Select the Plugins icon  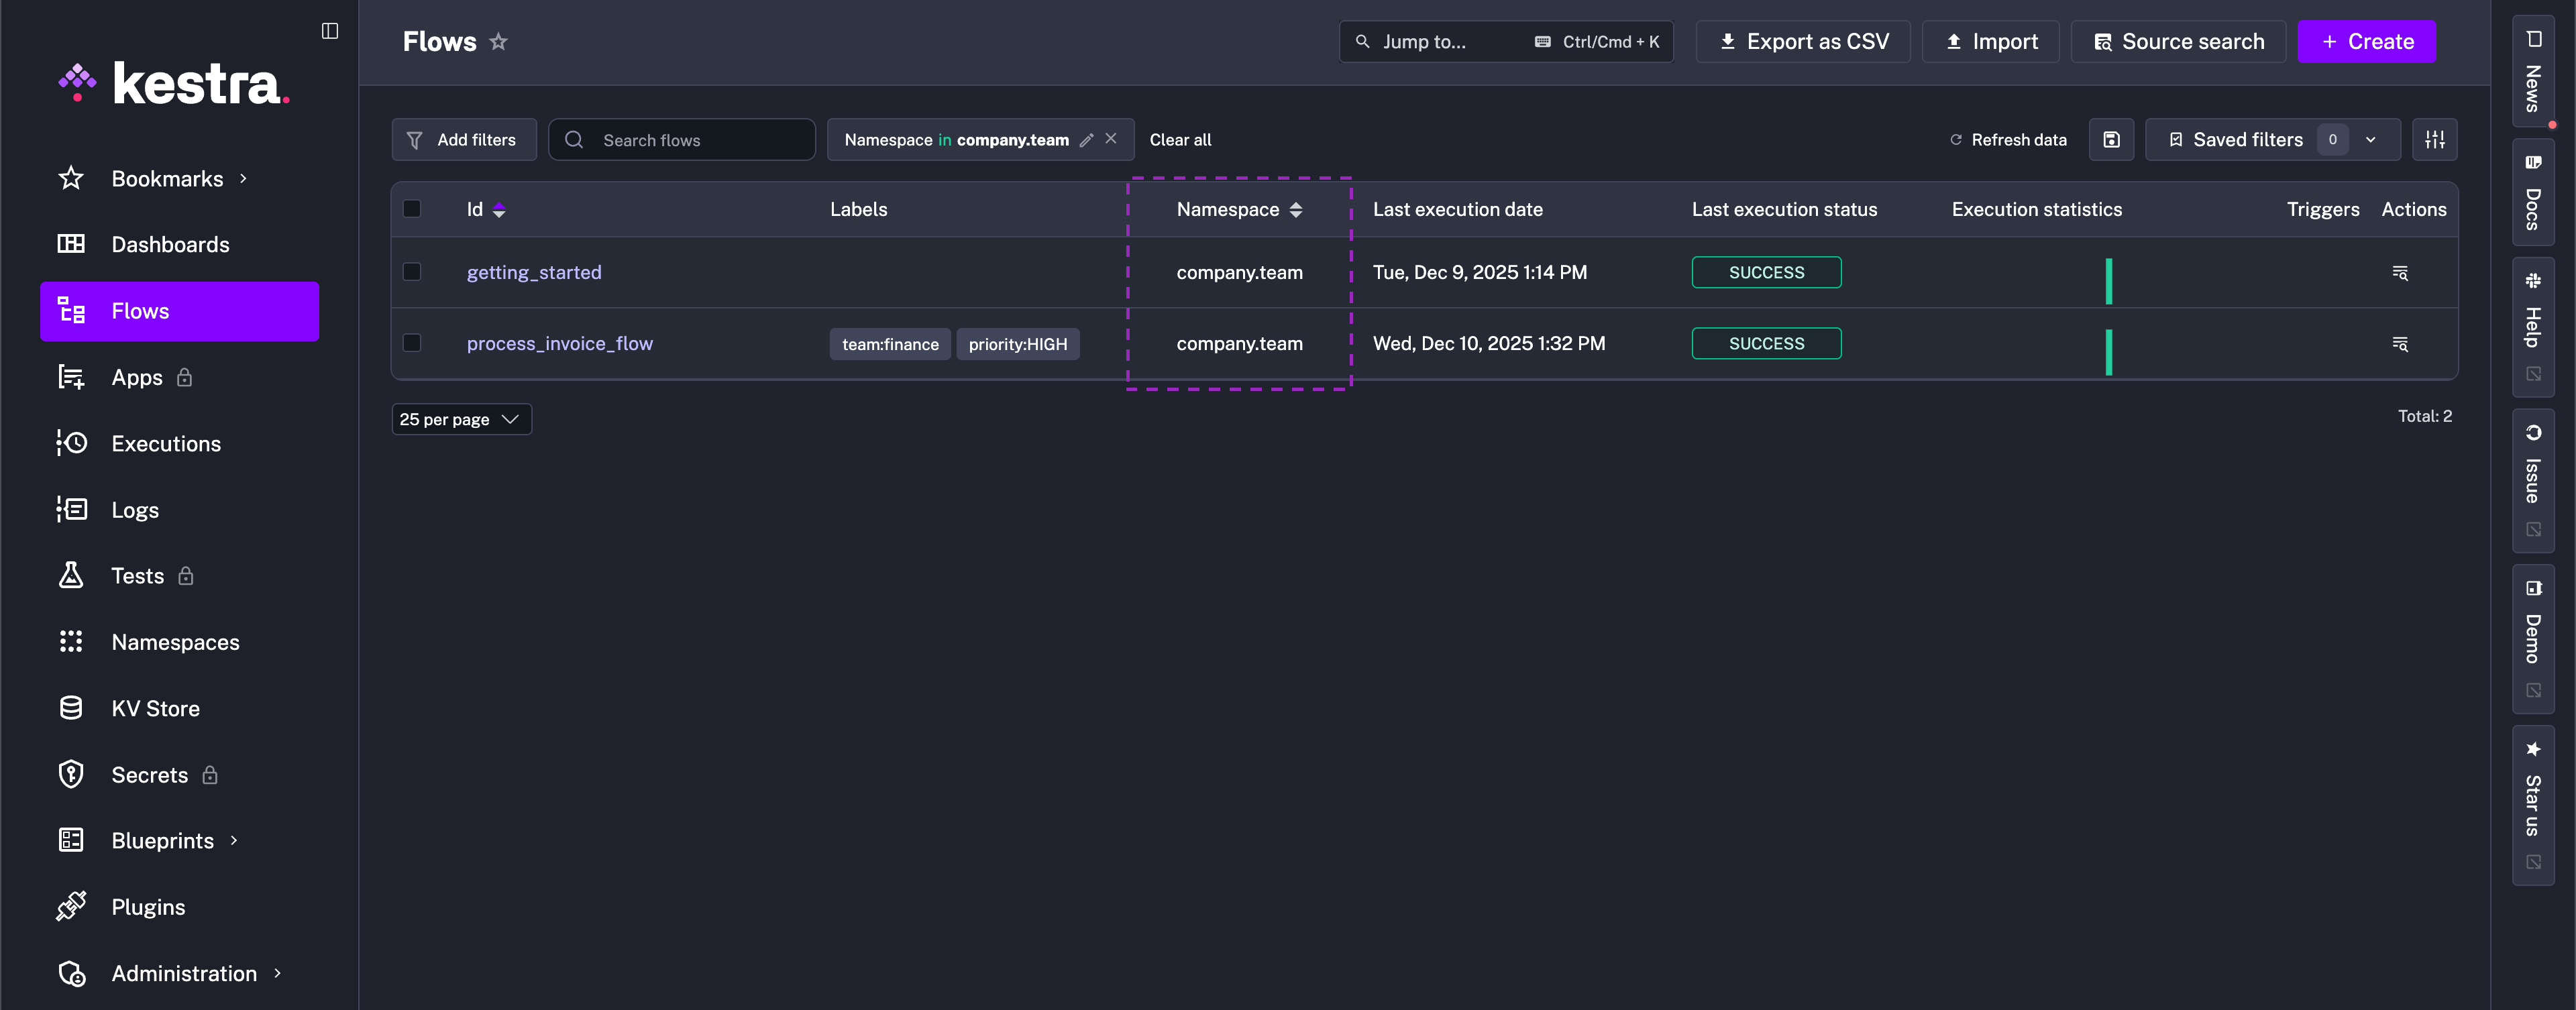click(71, 906)
